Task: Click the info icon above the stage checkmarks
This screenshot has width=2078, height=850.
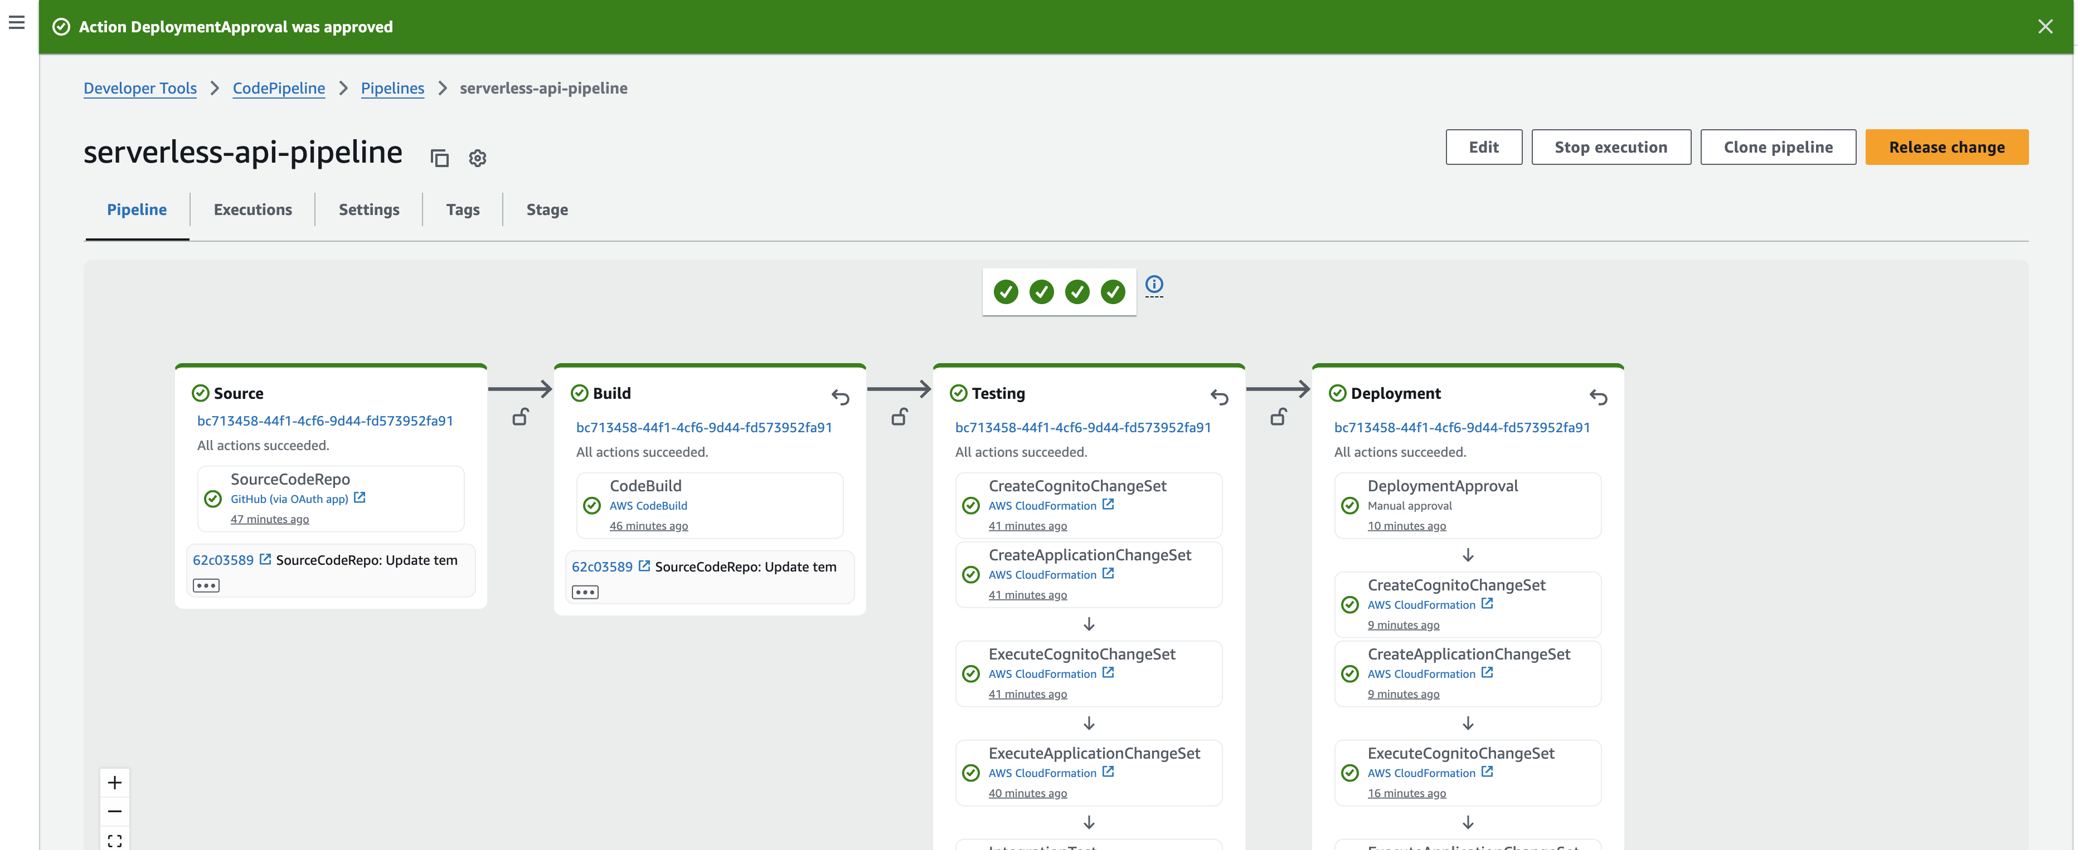Action: coord(1154,285)
